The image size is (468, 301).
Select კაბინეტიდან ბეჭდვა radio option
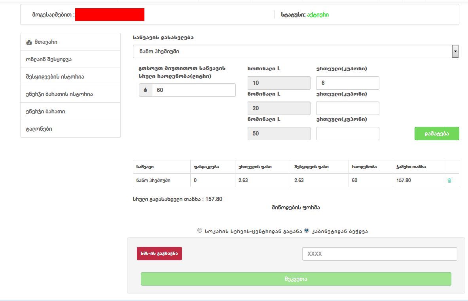307,230
